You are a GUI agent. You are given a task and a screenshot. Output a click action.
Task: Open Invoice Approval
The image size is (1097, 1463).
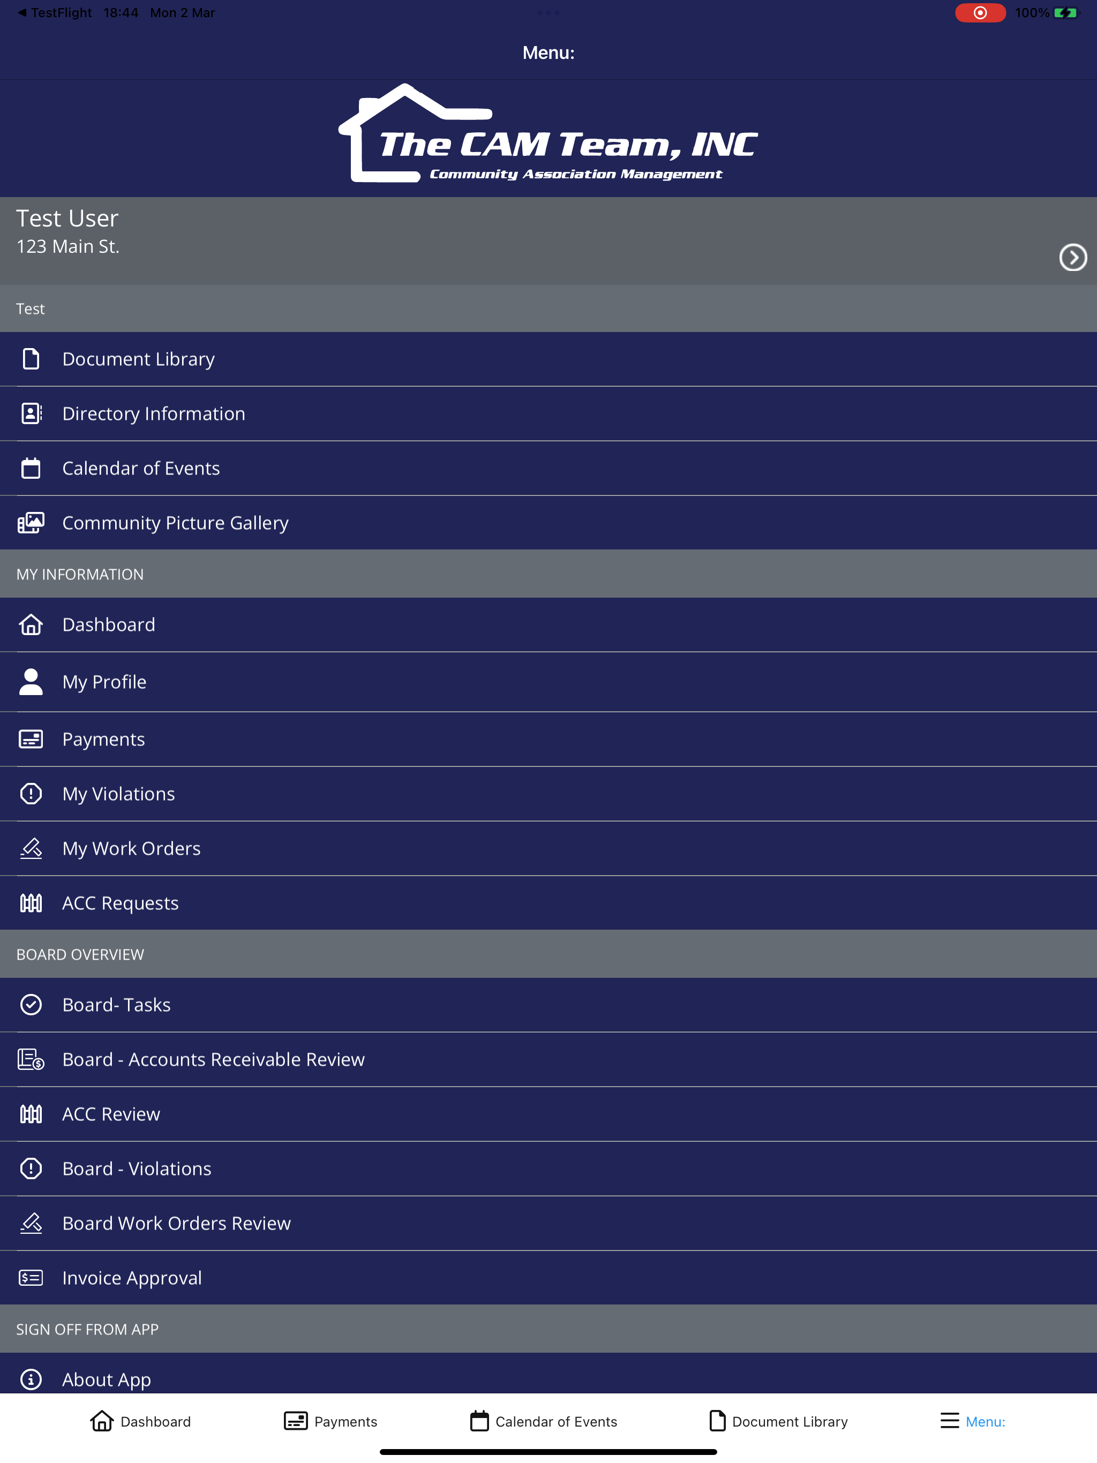(x=548, y=1278)
